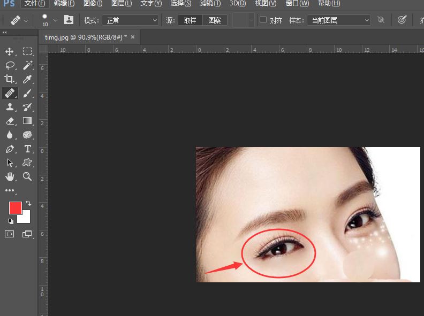Click the Ps application logo
The height and width of the screenshot is (316, 424).
tap(9, 3)
